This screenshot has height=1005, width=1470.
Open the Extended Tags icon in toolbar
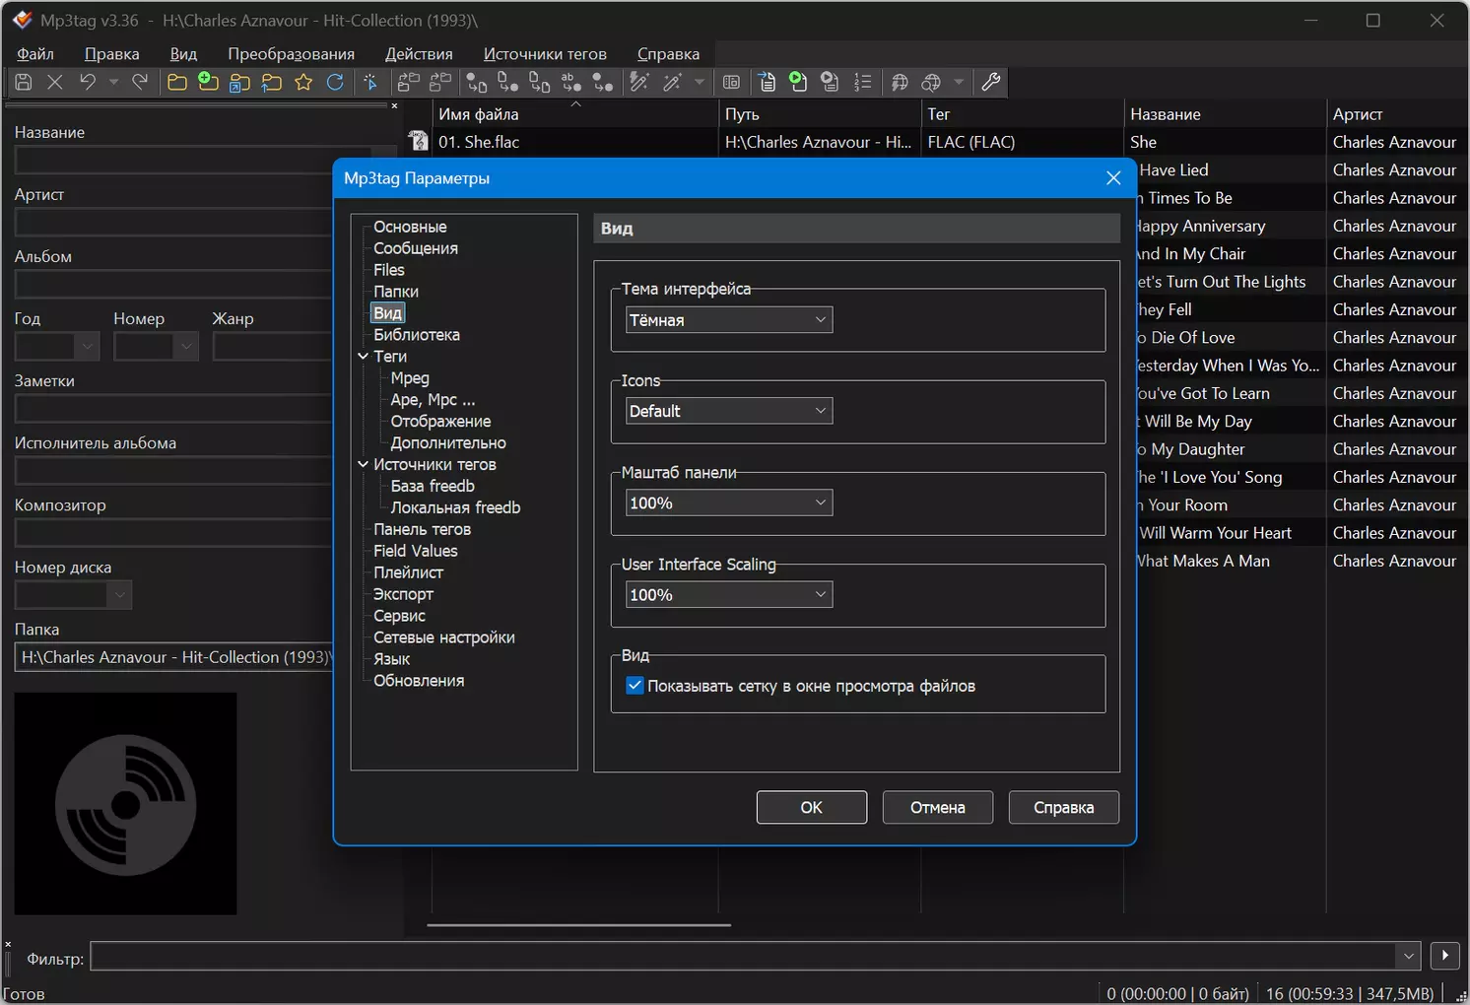(731, 83)
